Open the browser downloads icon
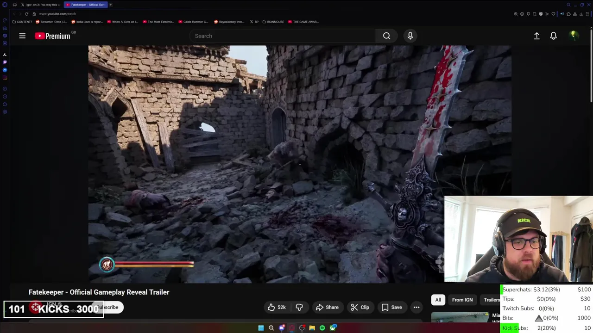593x333 pixels. pos(581,14)
